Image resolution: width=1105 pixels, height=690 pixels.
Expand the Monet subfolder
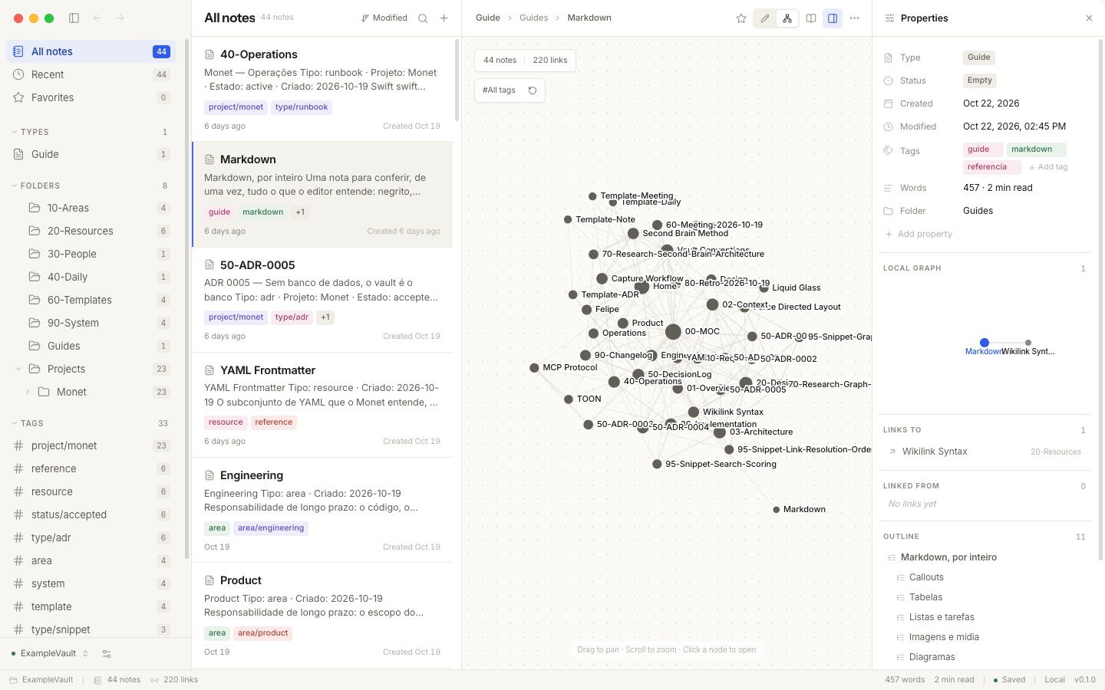(x=28, y=392)
